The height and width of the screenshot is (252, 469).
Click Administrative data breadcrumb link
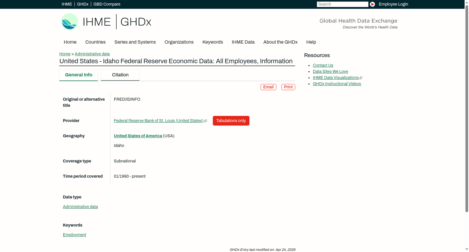click(92, 54)
